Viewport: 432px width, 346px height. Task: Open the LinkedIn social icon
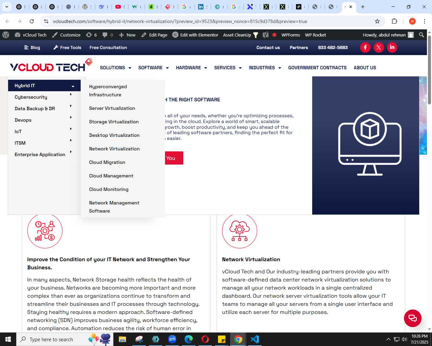pyautogui.click(x=392, y=47)
